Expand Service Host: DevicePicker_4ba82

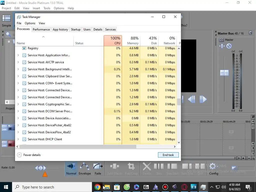(18, 125)
